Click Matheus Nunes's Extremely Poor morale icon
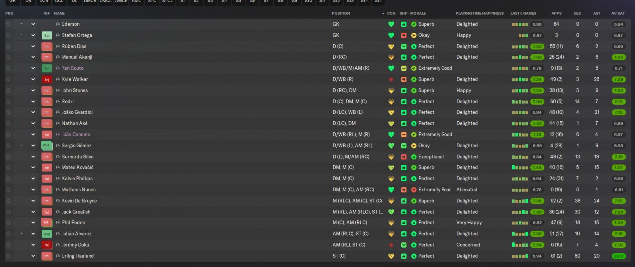635x267 pixels. point(414,190)
